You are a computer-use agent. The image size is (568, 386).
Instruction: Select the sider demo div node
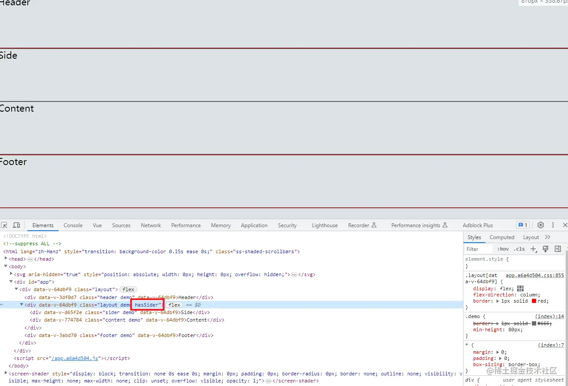[120, 312]
